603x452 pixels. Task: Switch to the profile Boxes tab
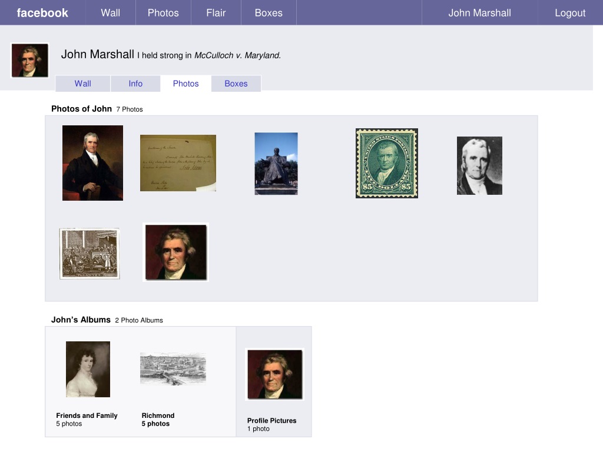coord(236,84)
